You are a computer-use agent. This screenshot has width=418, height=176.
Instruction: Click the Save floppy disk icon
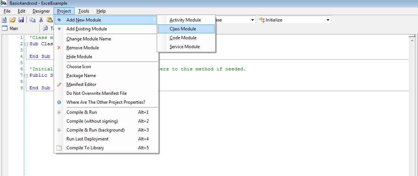point(21,20)
